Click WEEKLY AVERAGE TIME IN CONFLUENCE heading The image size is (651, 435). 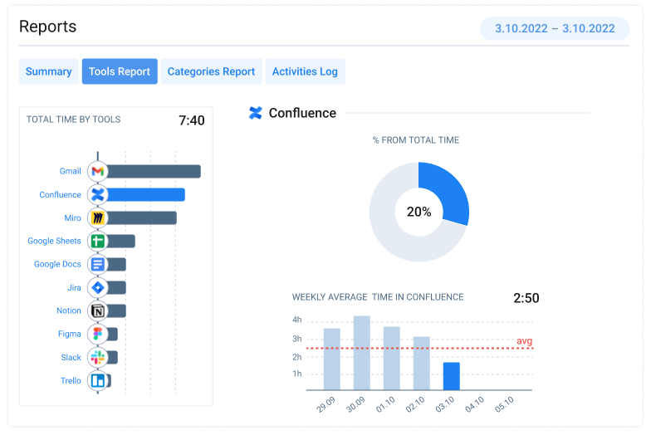coord(378,297)
